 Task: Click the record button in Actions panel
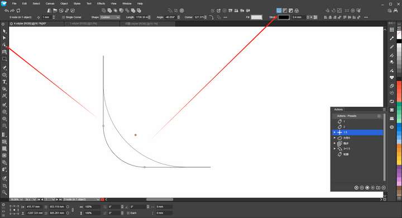point(367,188)
